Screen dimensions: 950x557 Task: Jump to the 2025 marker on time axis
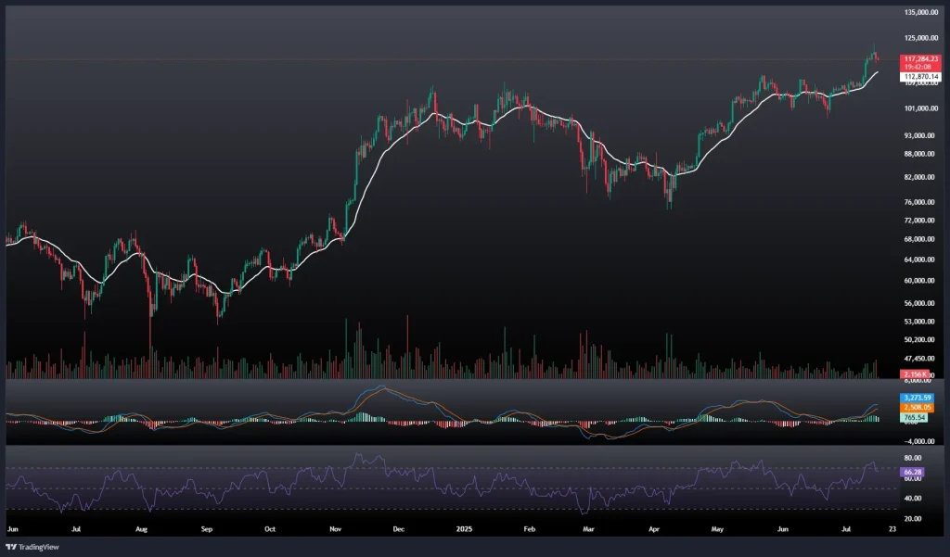tap(463, 528)
